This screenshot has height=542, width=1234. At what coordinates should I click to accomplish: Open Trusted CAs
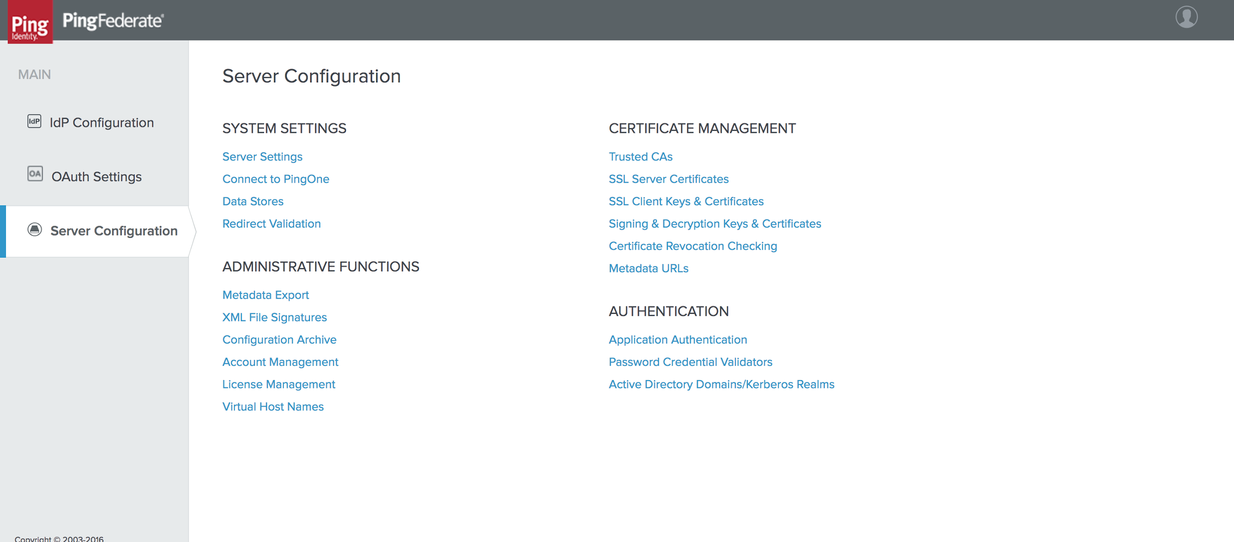click(x=640, y=156)
